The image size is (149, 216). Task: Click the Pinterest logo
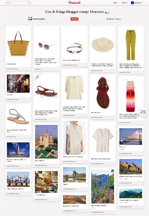(74, 2)
